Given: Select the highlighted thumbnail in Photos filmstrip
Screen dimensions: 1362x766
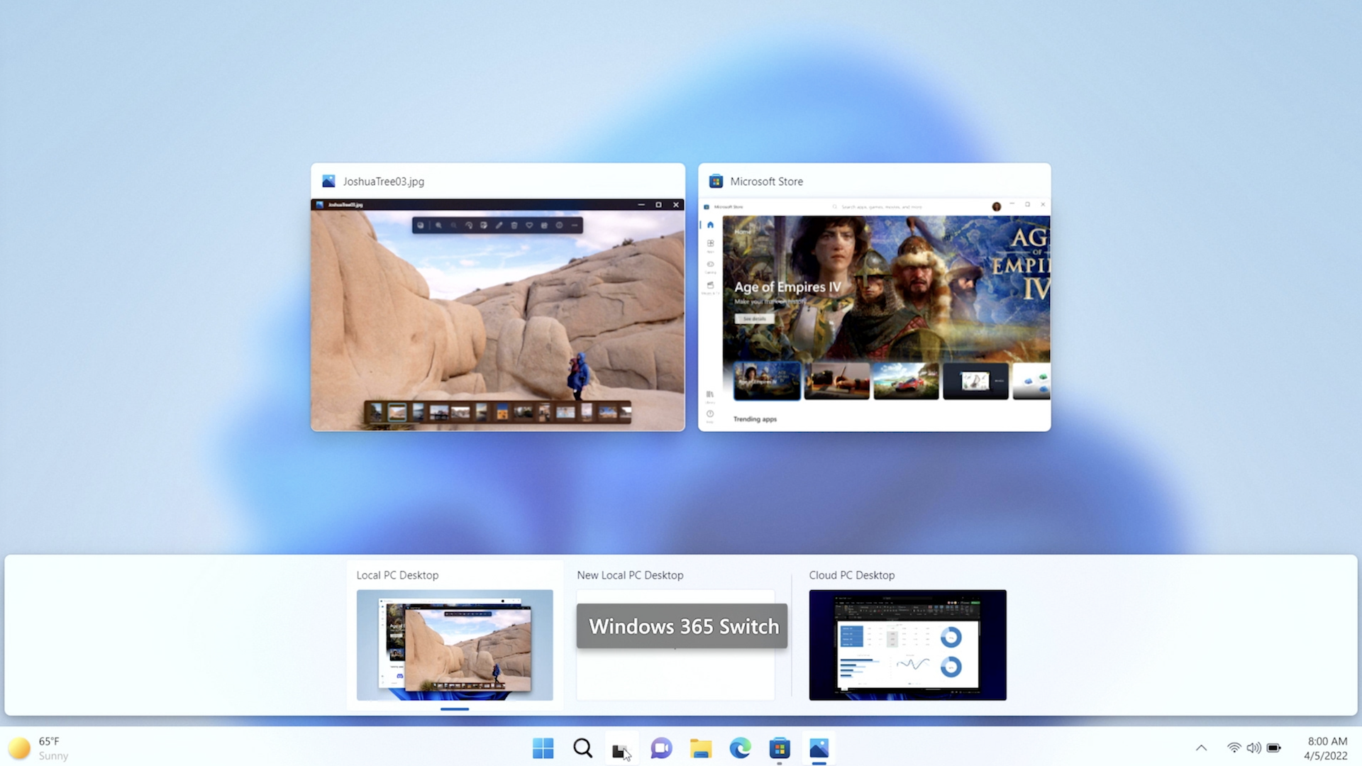Looking at the screenshot, I should tap(397, 412).
